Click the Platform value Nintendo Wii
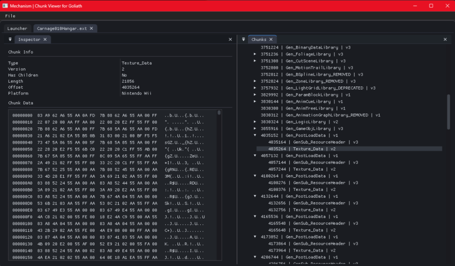This screenshot has width=455, height=266. tap(136, 93)
